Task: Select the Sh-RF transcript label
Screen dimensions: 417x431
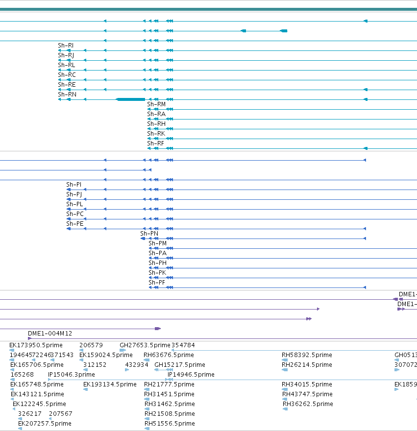Action: tap(155, 144)
